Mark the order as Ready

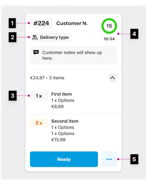click(64, 159)
